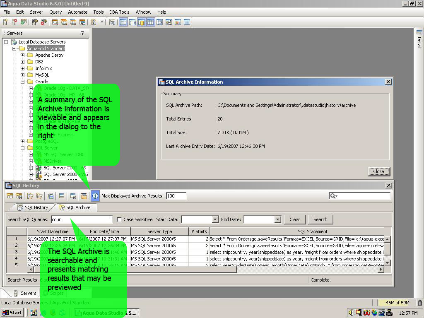Click the second SQL History toolbar grid icon
Viewport: 424px width, 318px height.
click(19, 196)
